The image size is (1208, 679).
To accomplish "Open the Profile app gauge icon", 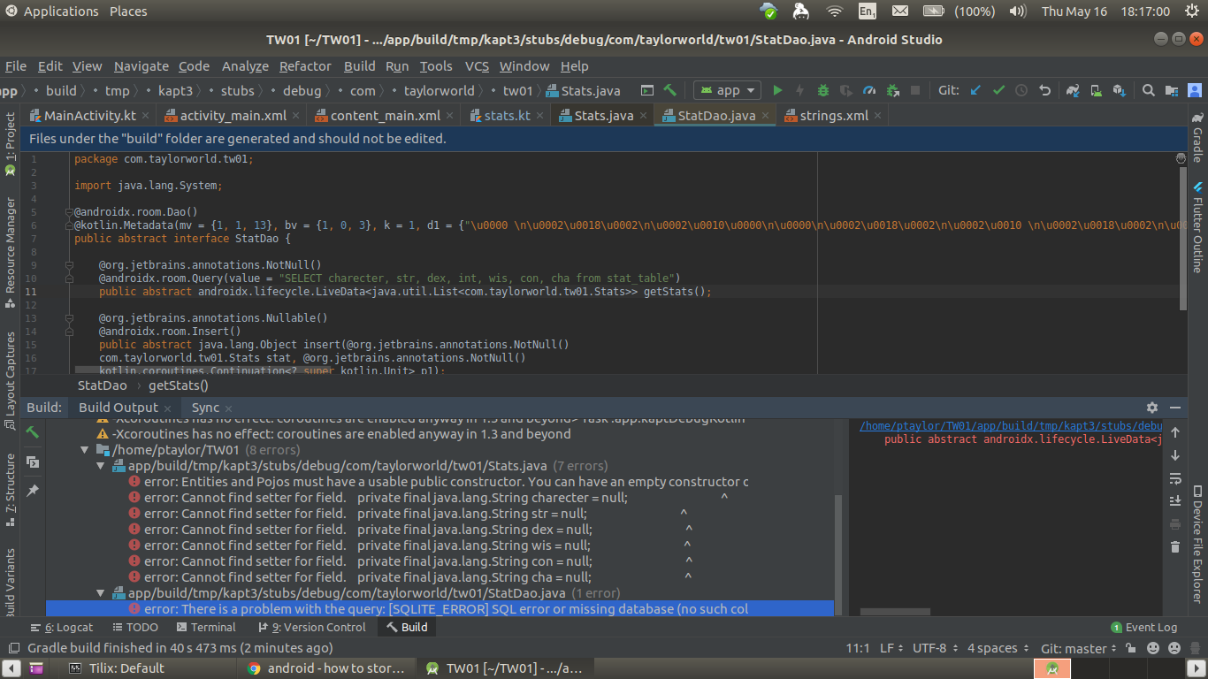I will coord(869,90).
